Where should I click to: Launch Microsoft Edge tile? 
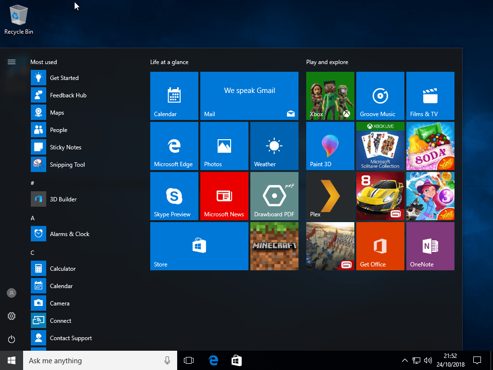point(174,146)
